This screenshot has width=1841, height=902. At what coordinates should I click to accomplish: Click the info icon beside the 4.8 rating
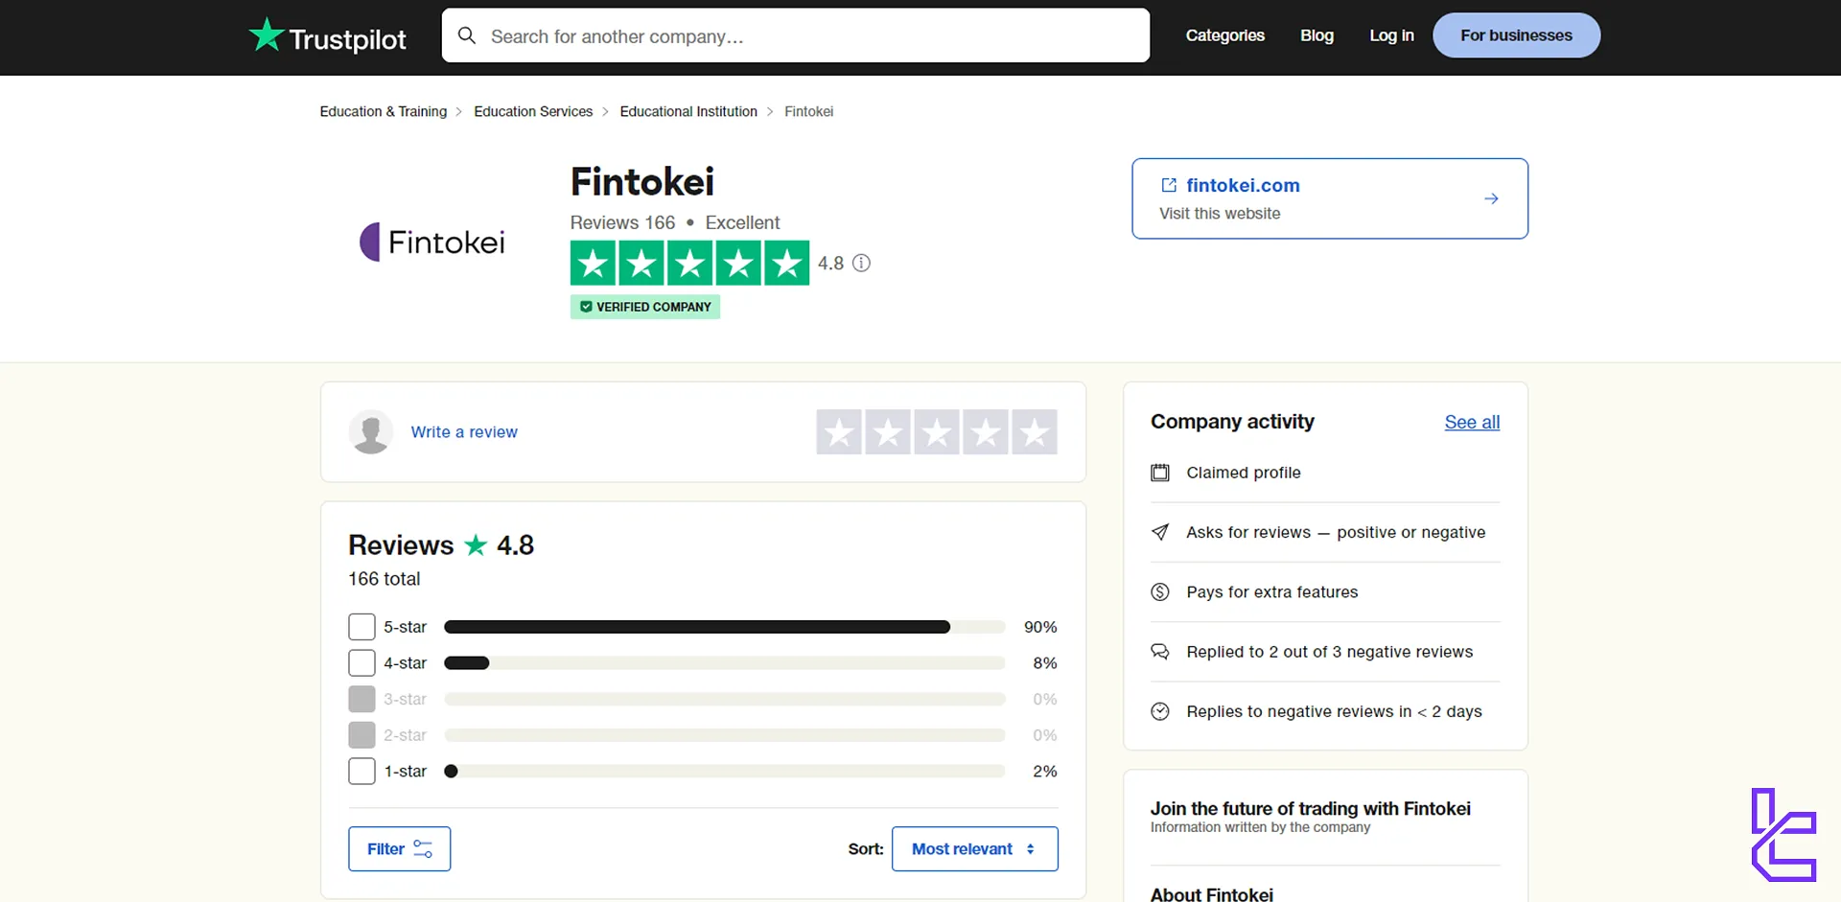(861, 263)
